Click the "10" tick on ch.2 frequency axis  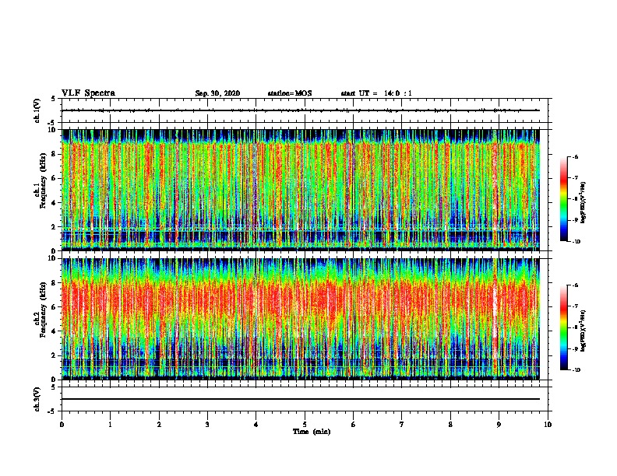tap(52, 258)
